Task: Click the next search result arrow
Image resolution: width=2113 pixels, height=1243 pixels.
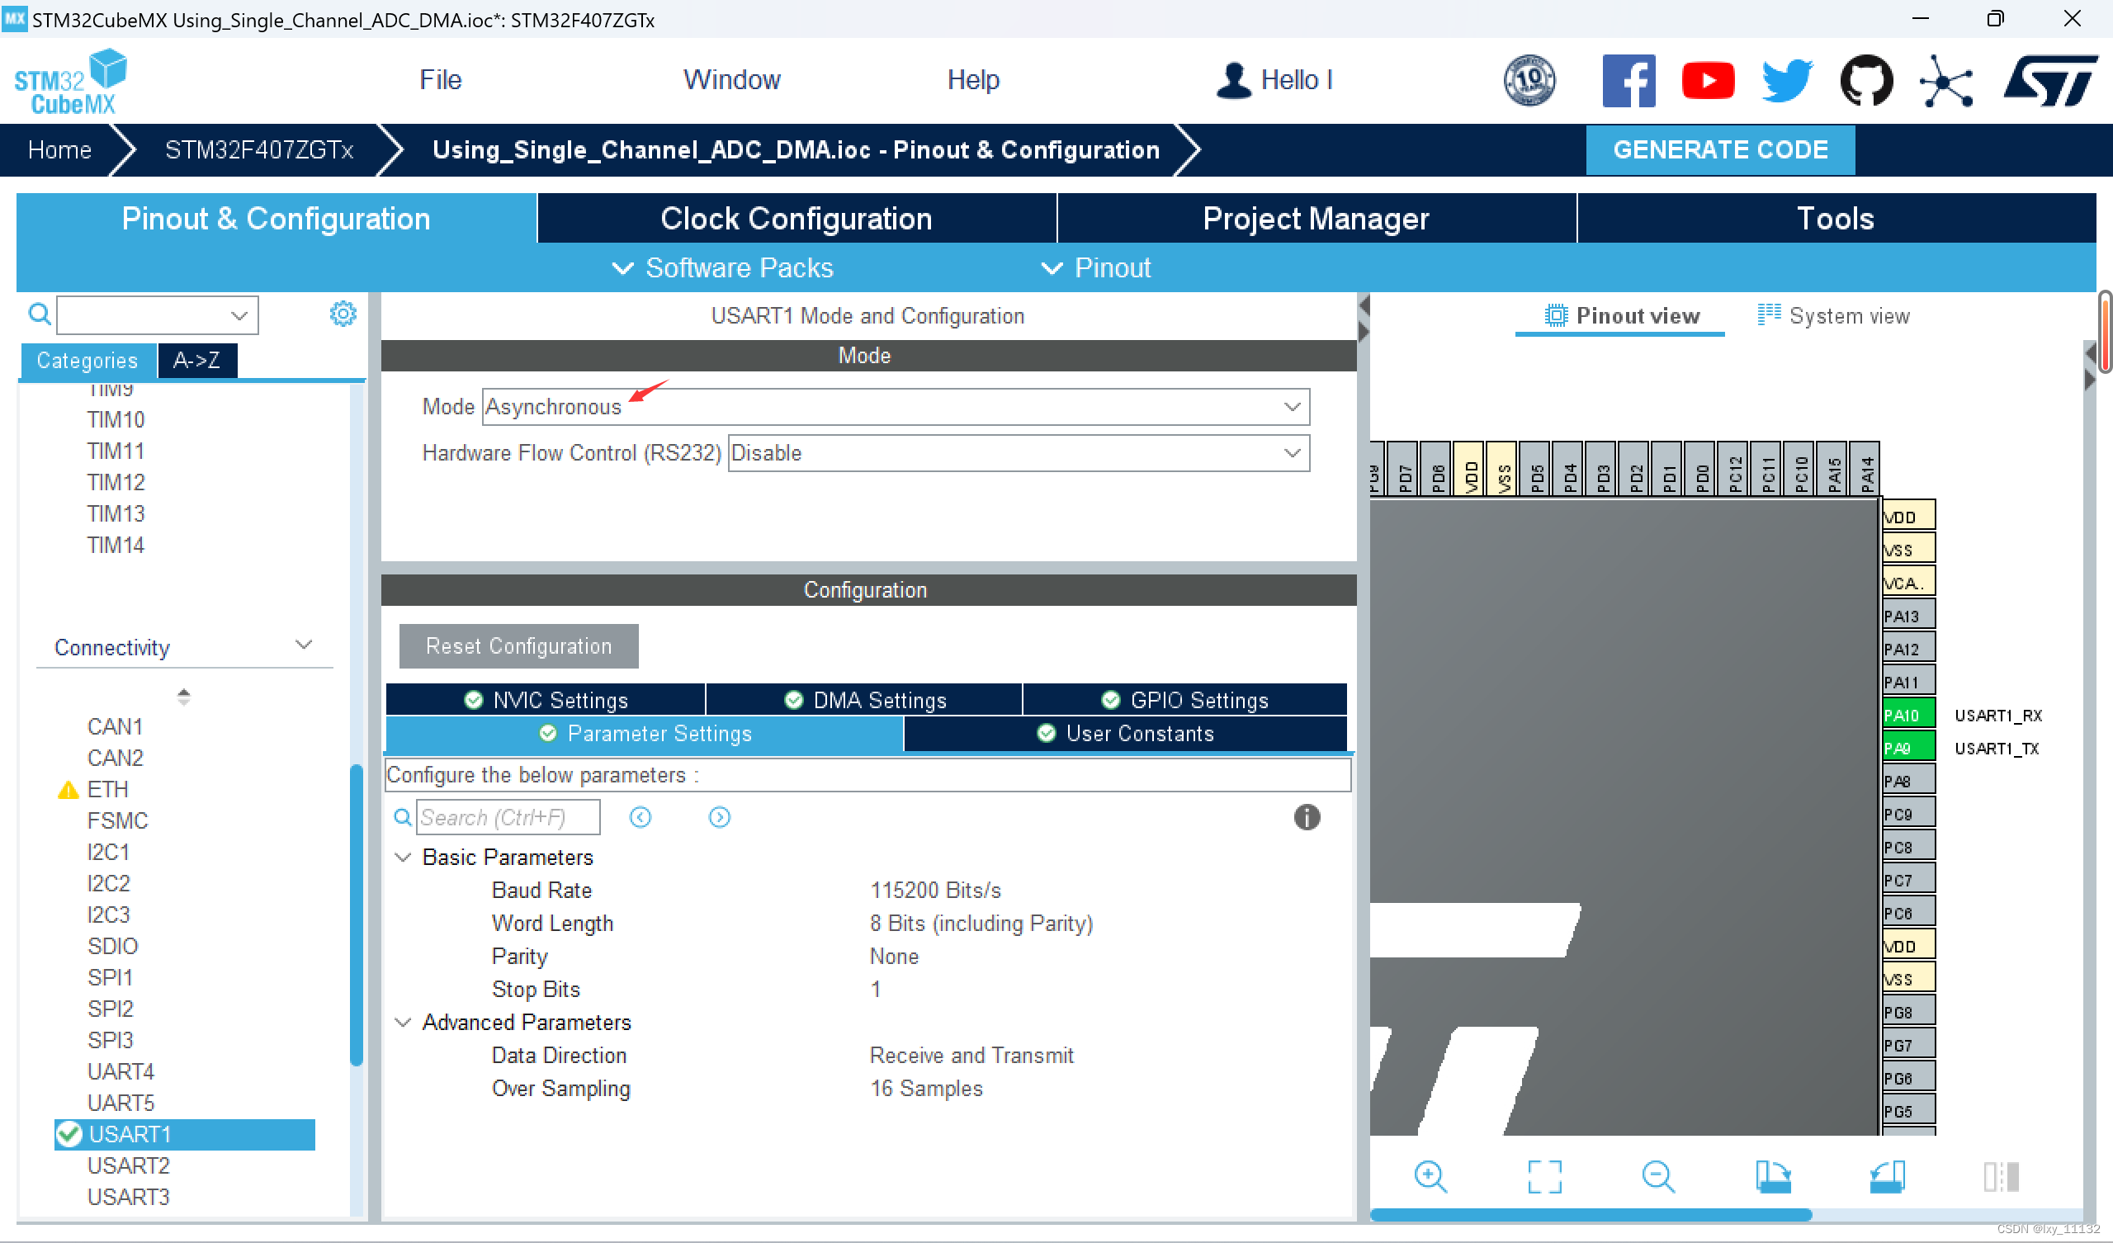Action: click(x=720, y=817)
